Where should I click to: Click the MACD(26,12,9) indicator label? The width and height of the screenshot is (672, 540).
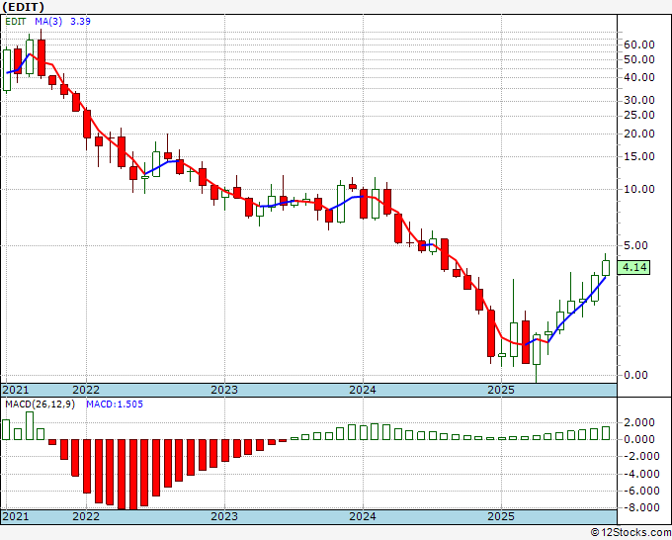pyautogui.click(x=40, y=405)
